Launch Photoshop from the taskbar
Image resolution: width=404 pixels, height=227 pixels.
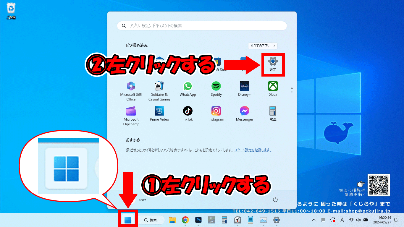[x=198, y=220]
